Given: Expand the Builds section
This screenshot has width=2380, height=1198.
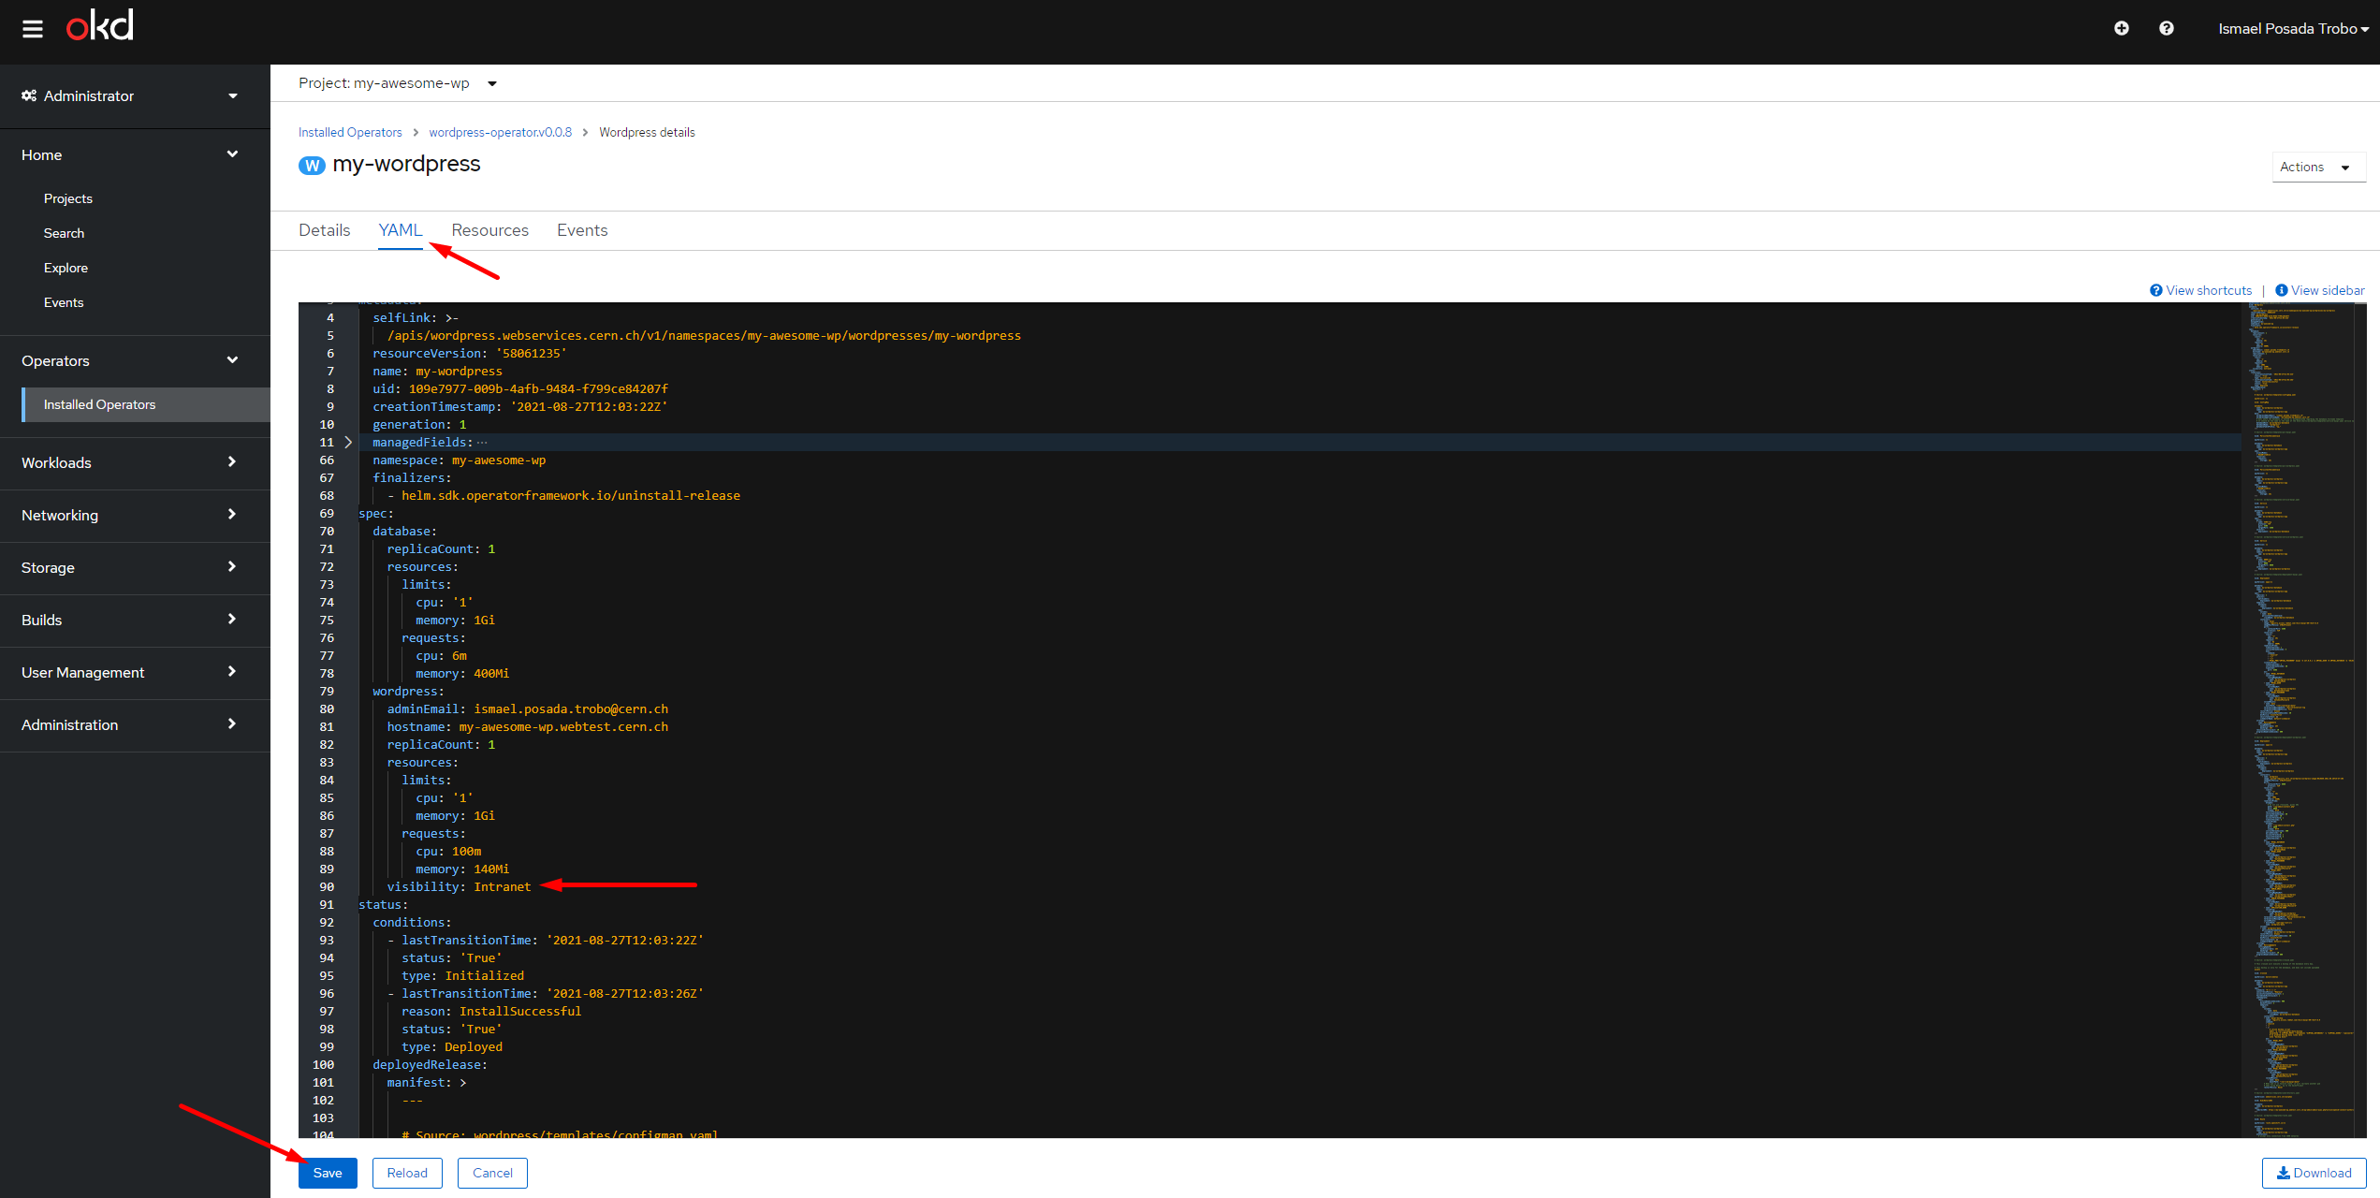Looking at the screenshot, I should pyautogui.click(x=129, y=620).
